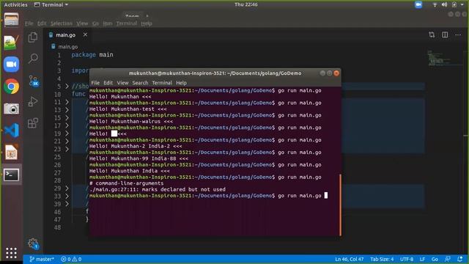Open the Source Control view
The image size is (469, 264).
(34, 81)
